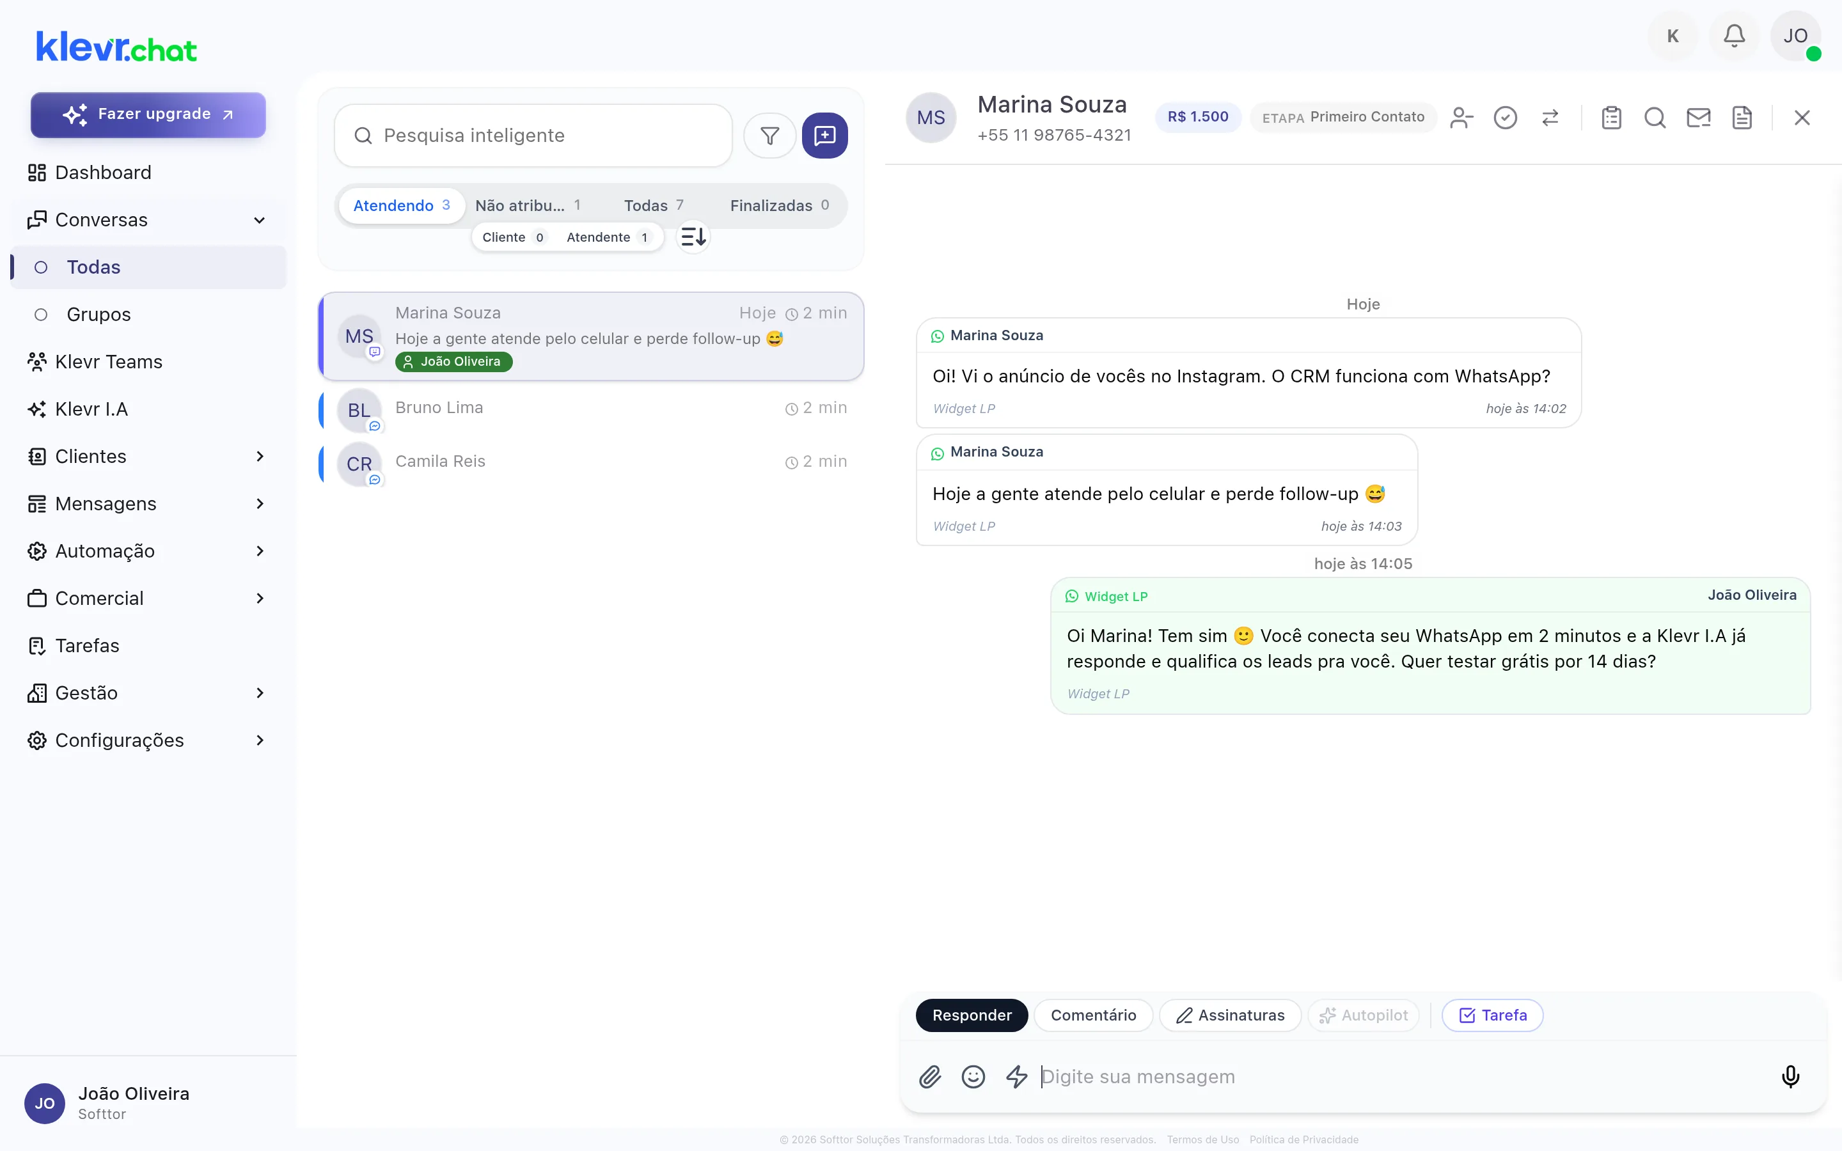
Task: Select Todas under Conversas
Action: [x=148, y=267]
